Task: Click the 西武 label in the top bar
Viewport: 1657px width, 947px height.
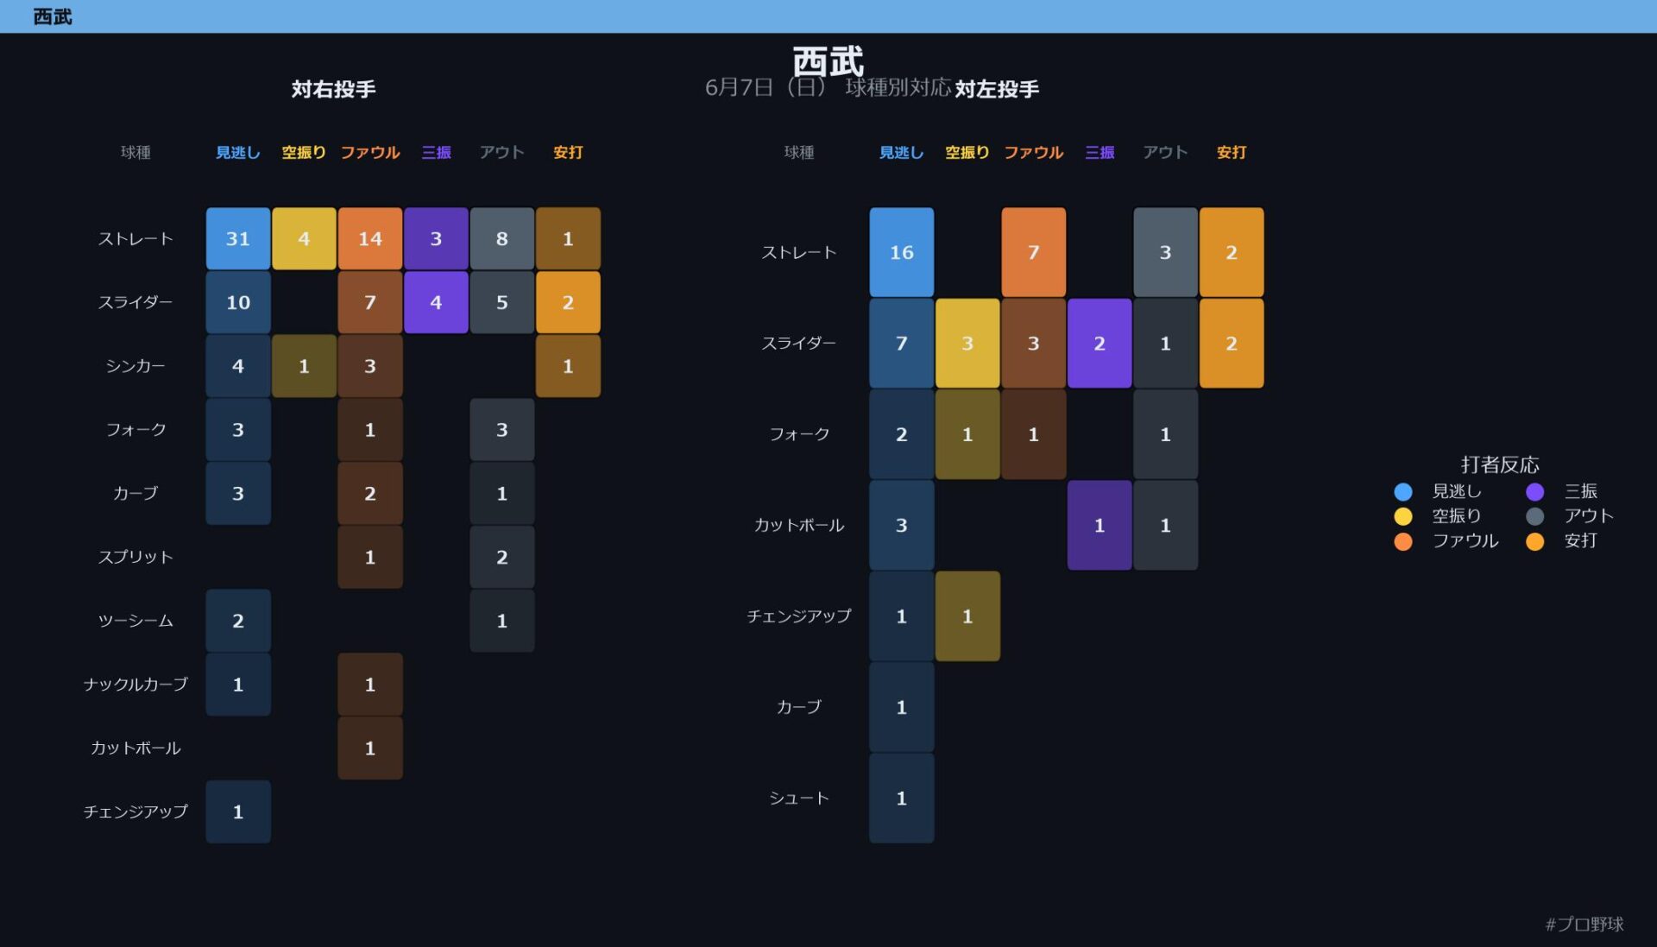Action: click(53, 16)
